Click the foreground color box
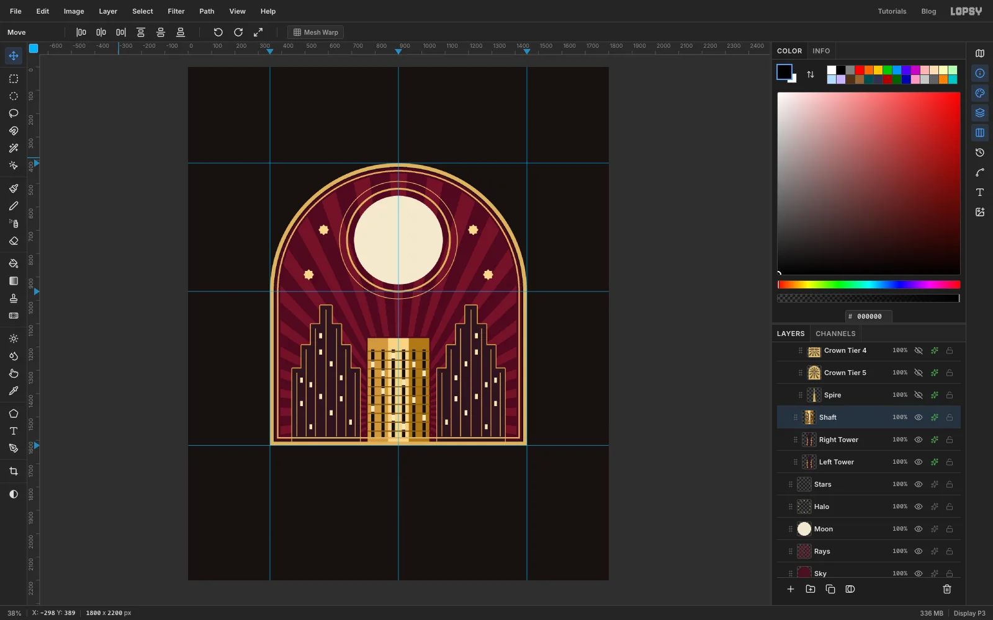This screenshot has height=620, width=993. pos(784,72)
